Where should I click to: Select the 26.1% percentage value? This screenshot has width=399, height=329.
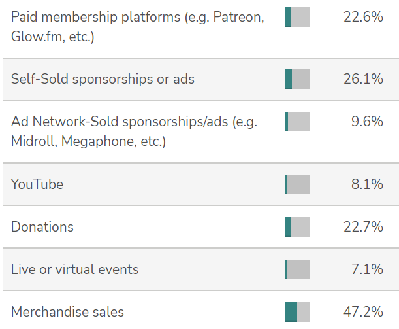click(363, 79)
